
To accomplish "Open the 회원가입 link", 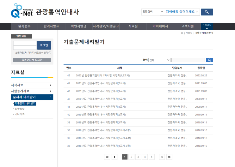I will [x=21, y=53].
